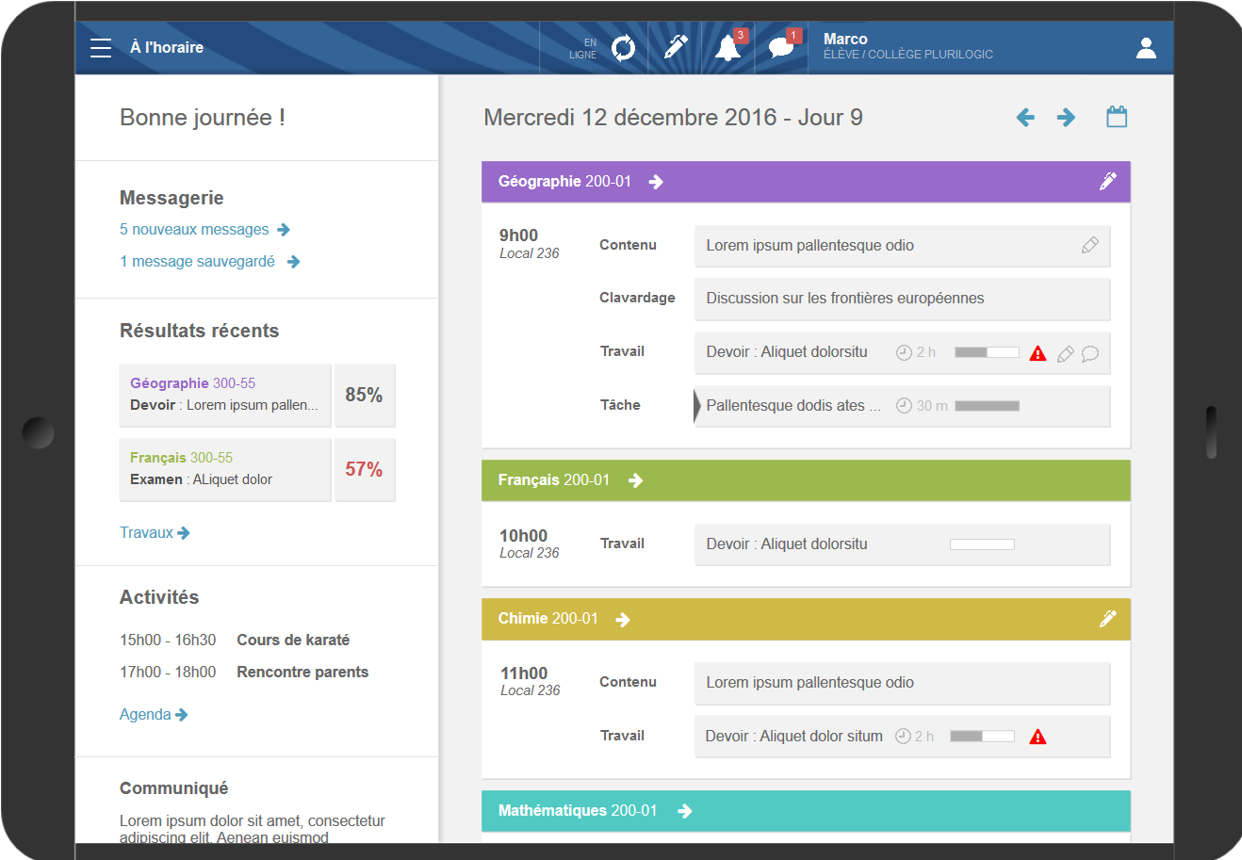Viewport: 1242px width, 860px height.
Task: Open 1 message sauvegardé link
Action: [209, 262]
